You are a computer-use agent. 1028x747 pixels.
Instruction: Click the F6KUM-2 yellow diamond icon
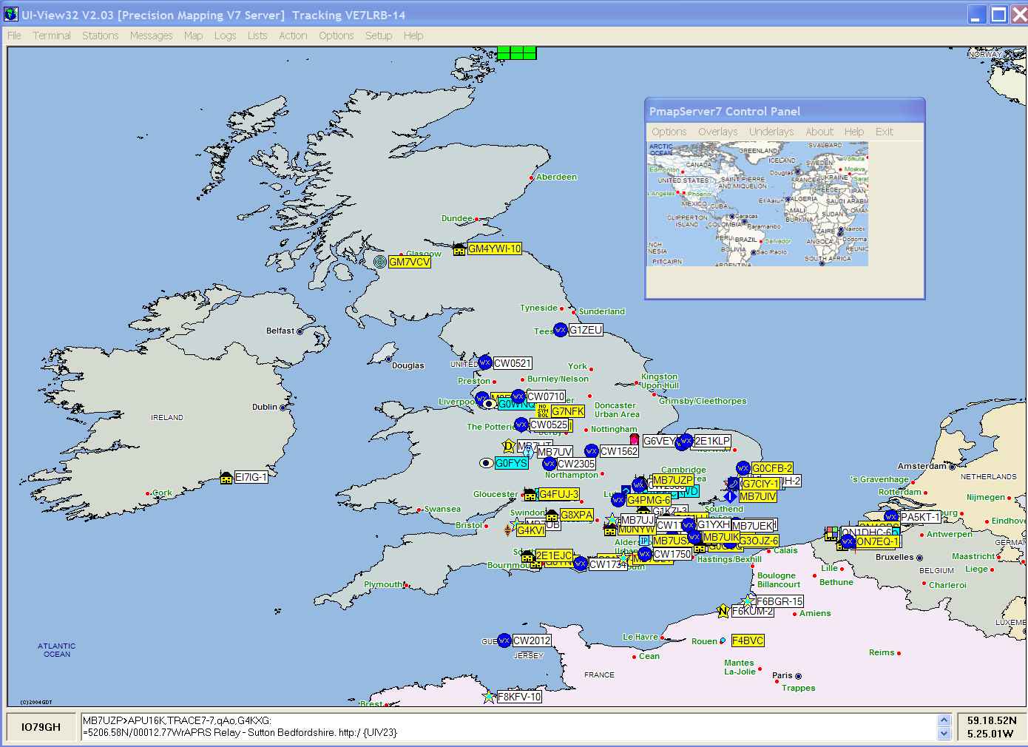pyautogui.click(x=723, y=611)
